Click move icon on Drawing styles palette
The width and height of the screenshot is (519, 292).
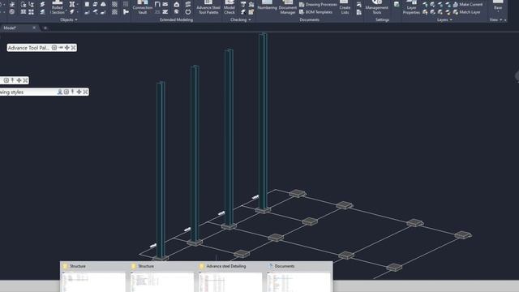[79, 92]
